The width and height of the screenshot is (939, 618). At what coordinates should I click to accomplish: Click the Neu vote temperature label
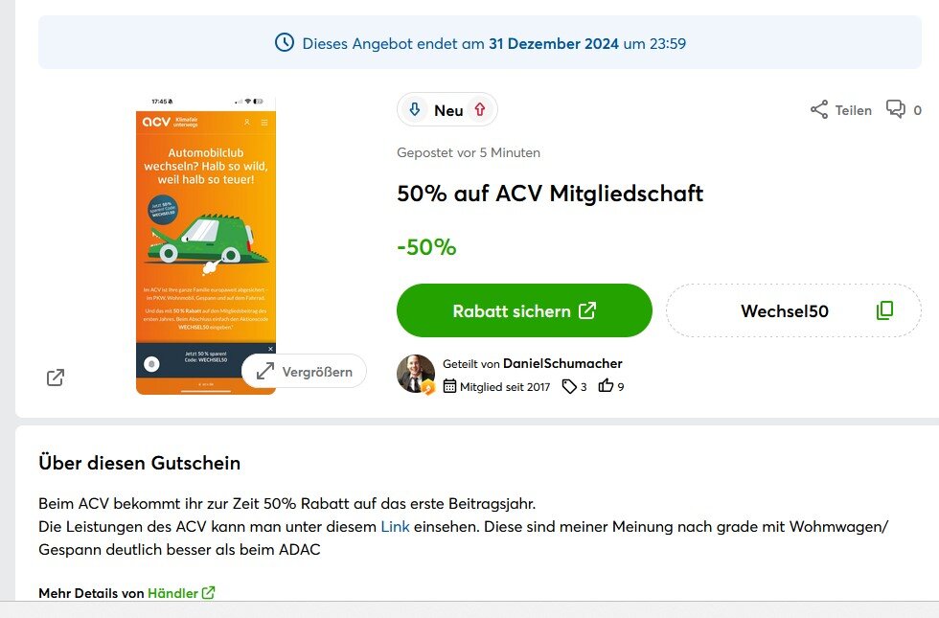[448, 110]
